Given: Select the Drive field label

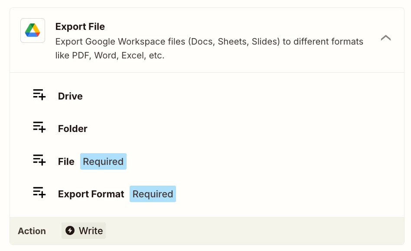Looking at the screenshot, I should pos(70,96).
